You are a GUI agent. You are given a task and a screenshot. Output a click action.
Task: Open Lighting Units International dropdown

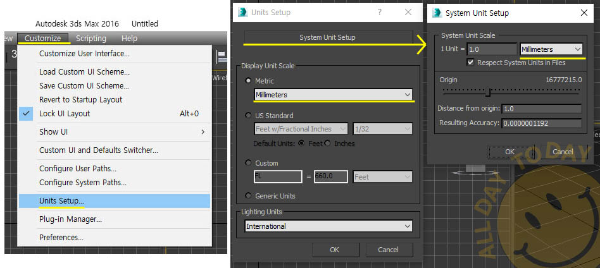coord(328,226)
